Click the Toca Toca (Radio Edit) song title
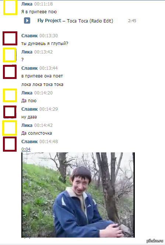The height and width of the screenshot is (245, 165). coord(90,21)
